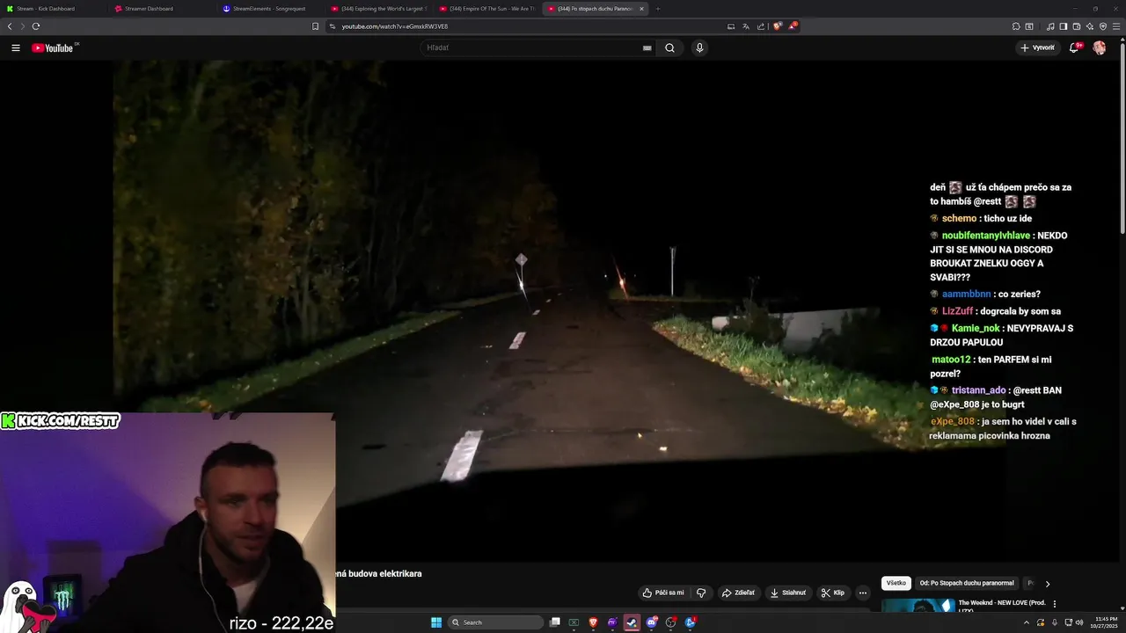Open the Leo AI sparkle icon
This screenshot has width=1126, height=633.
pos(1090,26)
